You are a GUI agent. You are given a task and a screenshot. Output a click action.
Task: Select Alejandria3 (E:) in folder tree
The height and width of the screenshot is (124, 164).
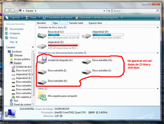pos(23,78)
